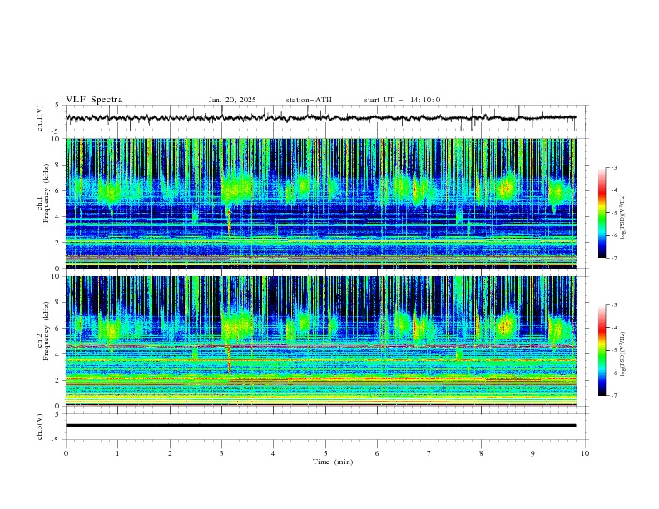
Task: Select the 'start UT = 14:10:0' text
Action: point(402,100)
